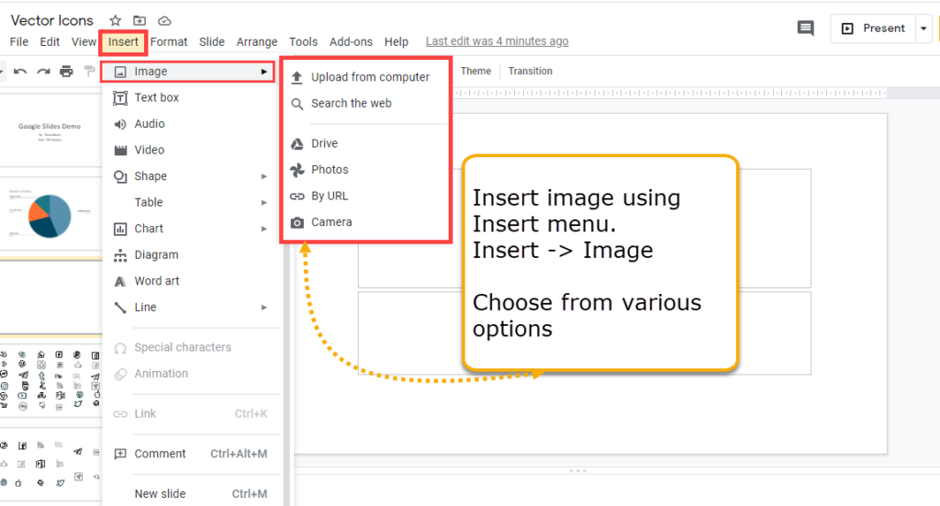
Task: Click the By URL chain icon
Action: click(297, 196)
